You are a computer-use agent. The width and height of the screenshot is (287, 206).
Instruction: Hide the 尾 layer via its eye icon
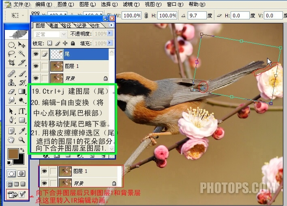click(x=36, y=54)
